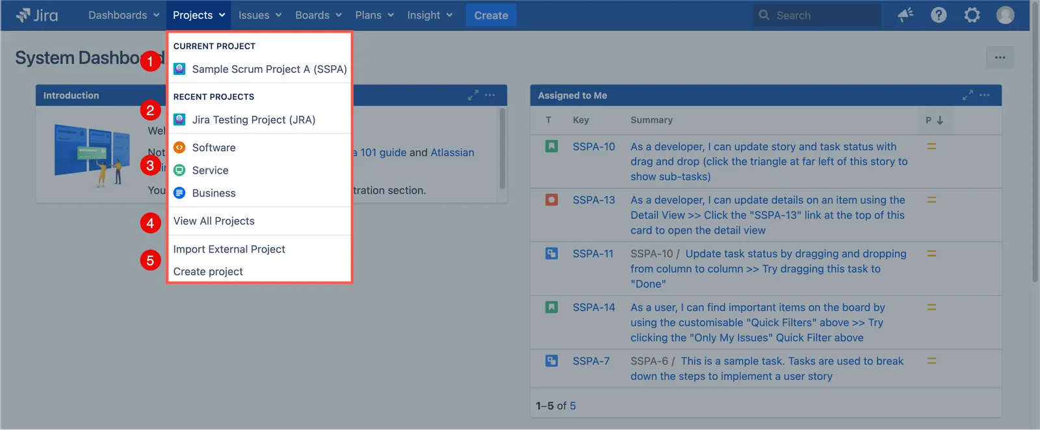The image size is (1040, 430).
Task: Choose Business project type
Action: click(x=260, y=193)
